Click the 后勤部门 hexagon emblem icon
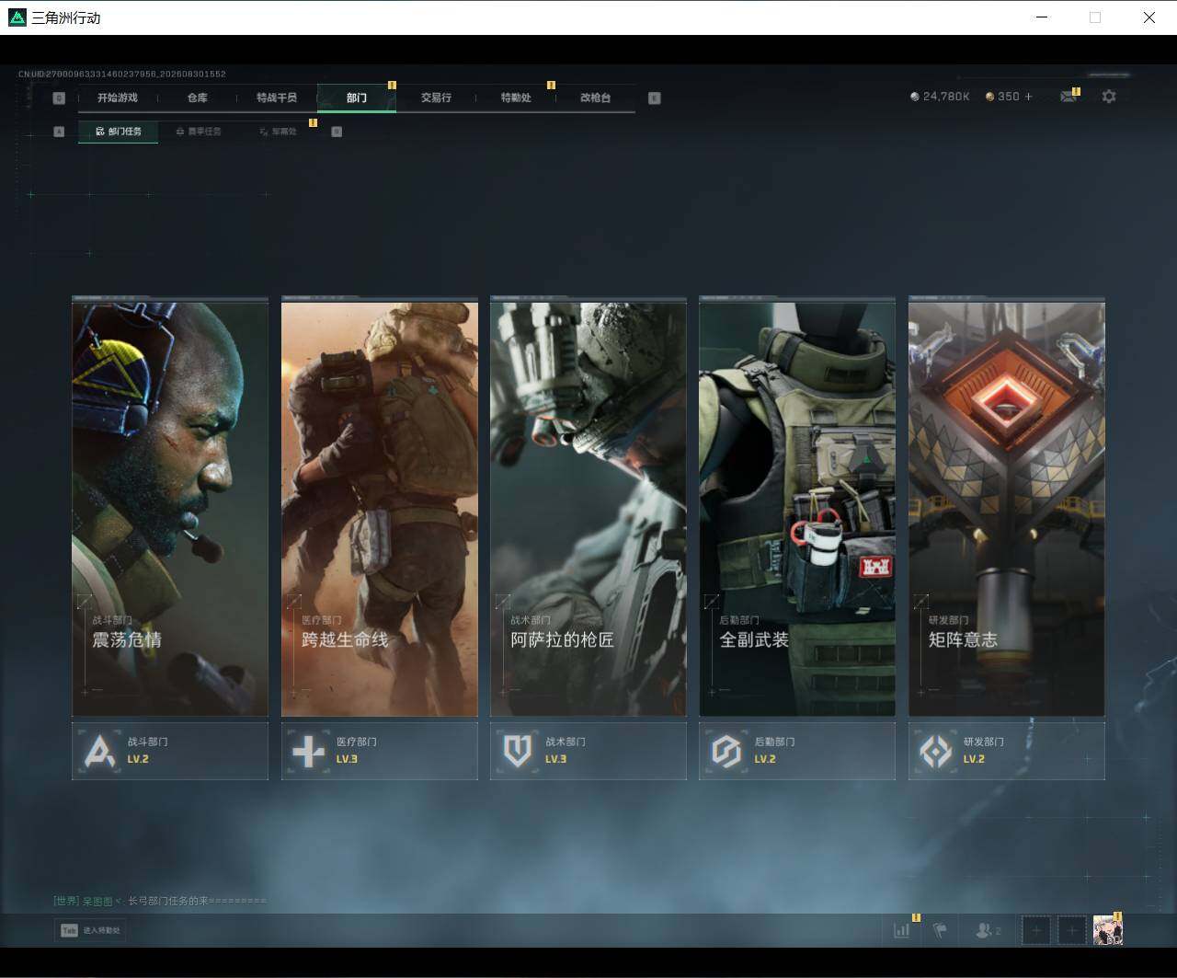 tap(726, 752)
